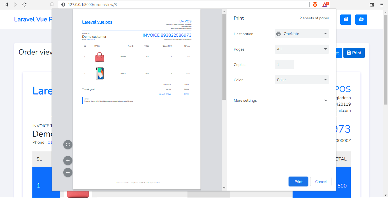Click the Laravel Vue navbar brand link
The width and height of the screenshot is (388, 198).
[x=33, y=19]
